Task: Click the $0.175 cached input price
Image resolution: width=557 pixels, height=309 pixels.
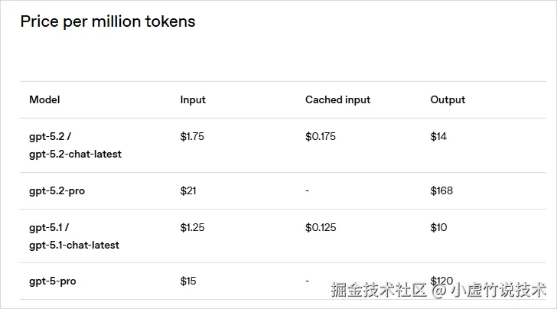Action: point(321,137)
